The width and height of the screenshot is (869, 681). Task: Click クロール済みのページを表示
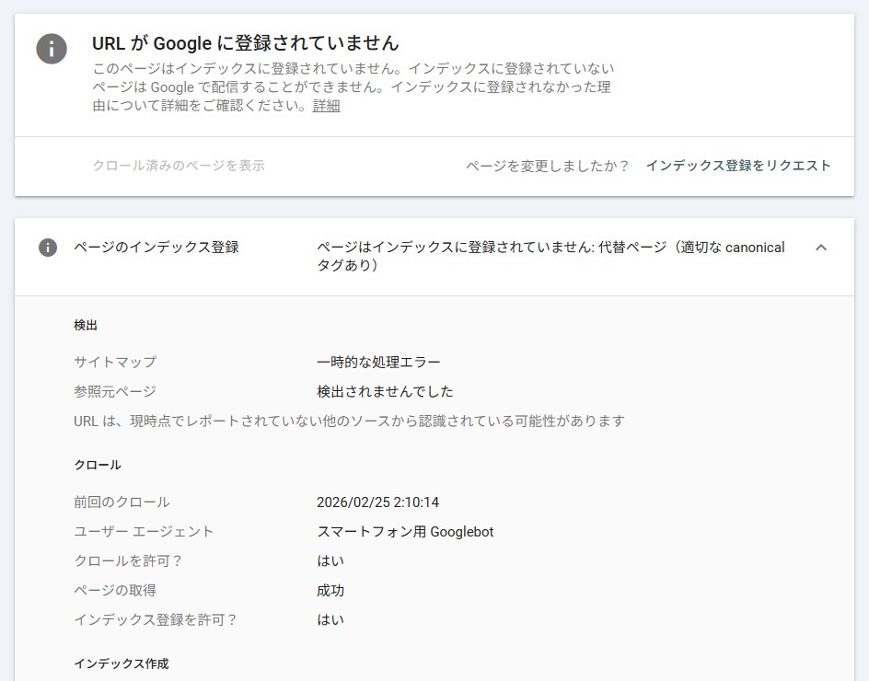click(179, 165)
